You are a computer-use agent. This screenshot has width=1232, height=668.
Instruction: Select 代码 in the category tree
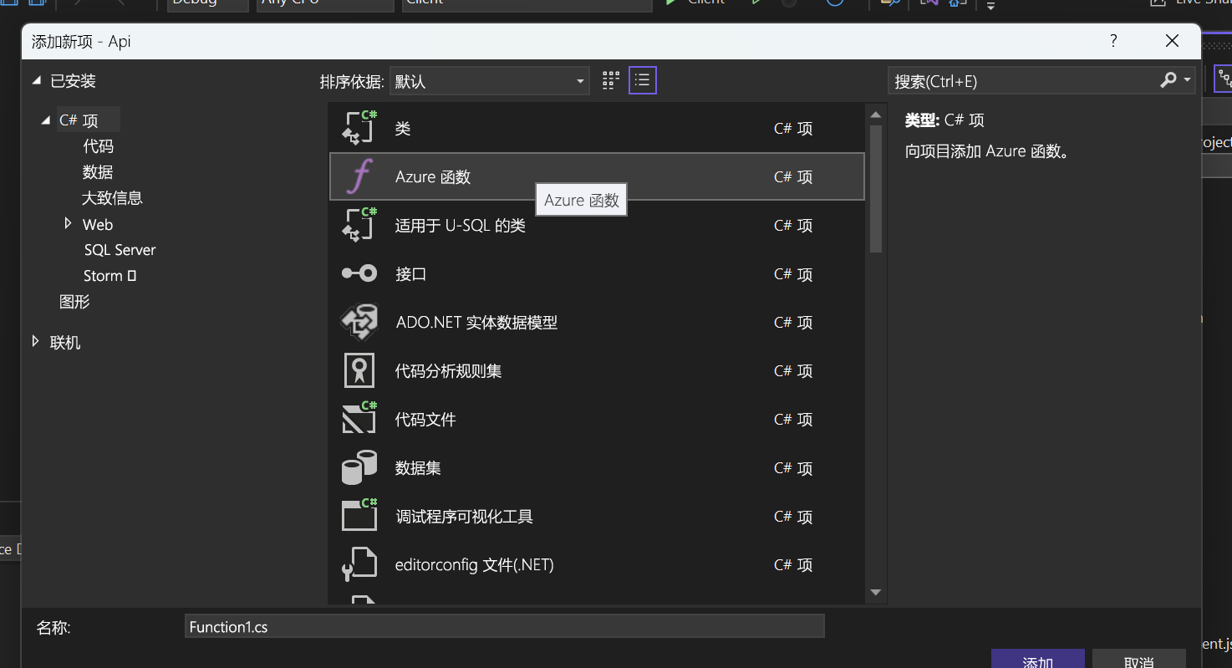pos(98,146)
